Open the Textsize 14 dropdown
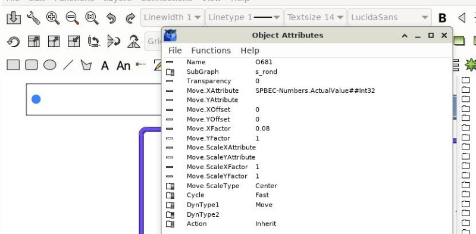The height and width of the screenshot is (234, 476). pos(315,17)
